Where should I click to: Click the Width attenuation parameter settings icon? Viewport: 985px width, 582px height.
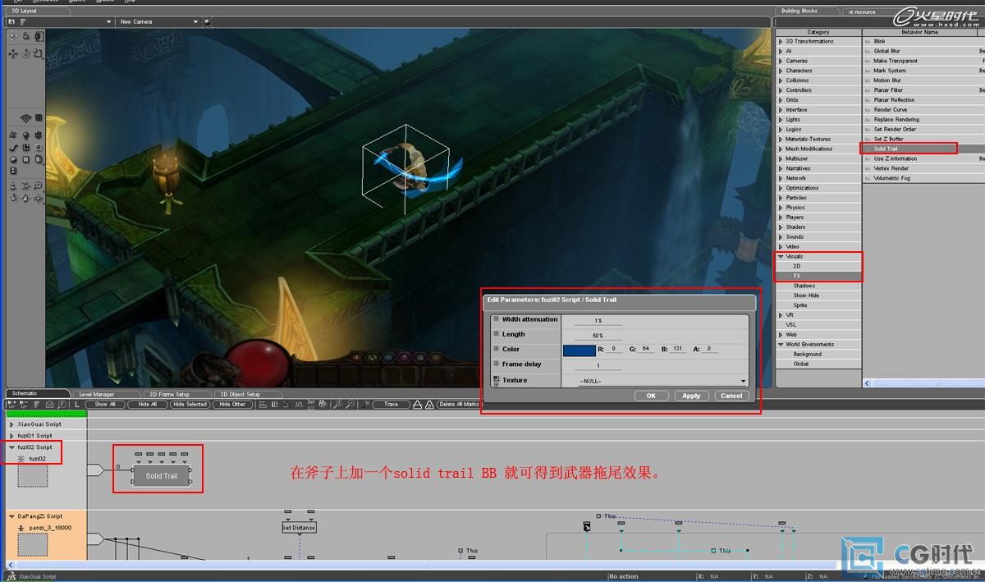496,318
